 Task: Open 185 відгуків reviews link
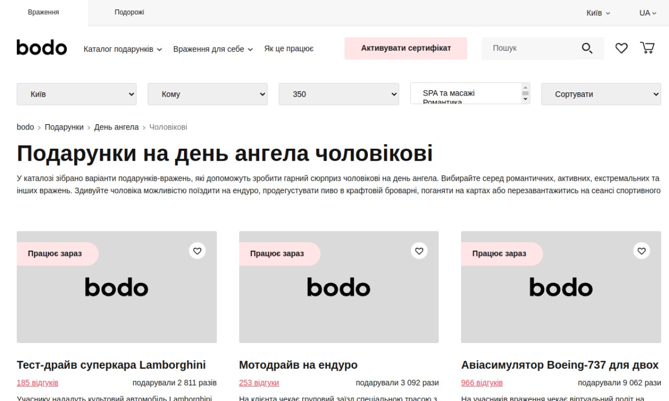[x=38, y=383]
